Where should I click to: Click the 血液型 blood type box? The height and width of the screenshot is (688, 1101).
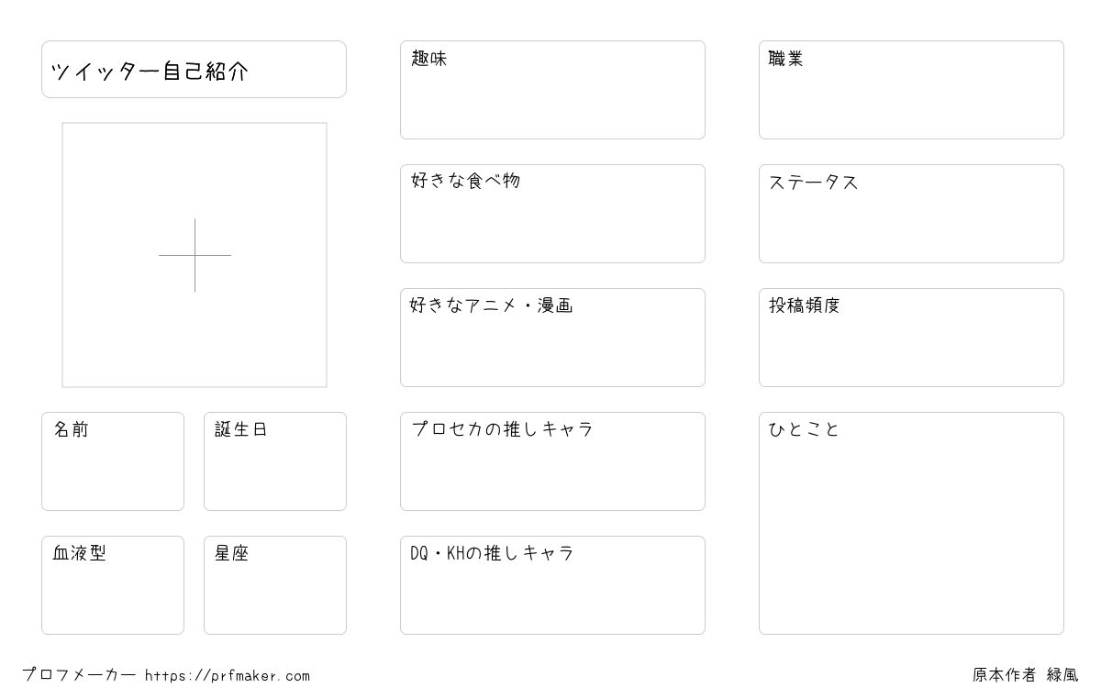coord(113,585)
